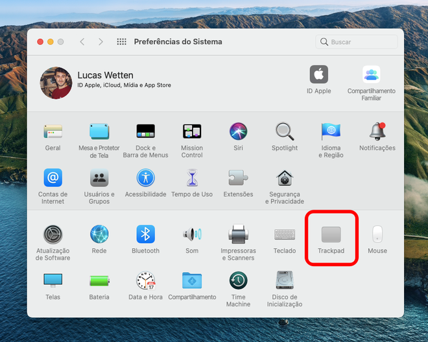Open the Bateria preferences
This screenshot has height=342, width=428.
99,280
